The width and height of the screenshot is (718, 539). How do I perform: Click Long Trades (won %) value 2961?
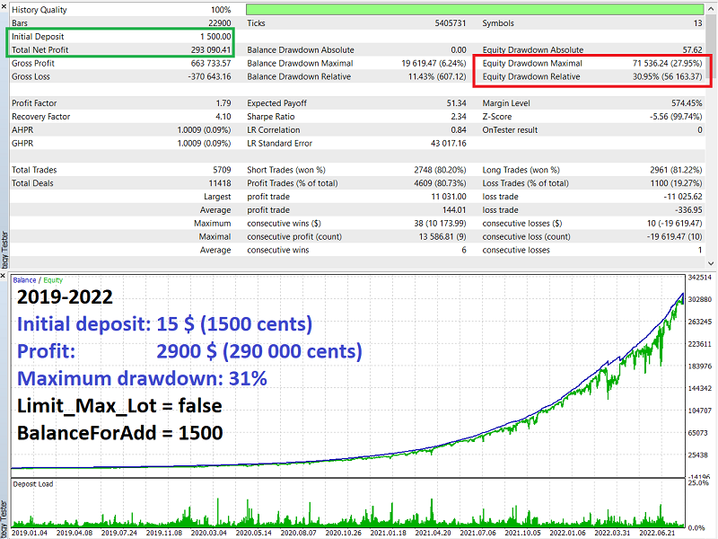click(660, 170)
